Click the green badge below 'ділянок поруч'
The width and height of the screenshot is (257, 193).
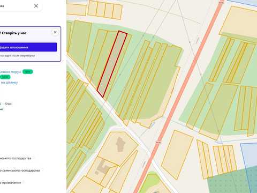click(x=5, y=77)
